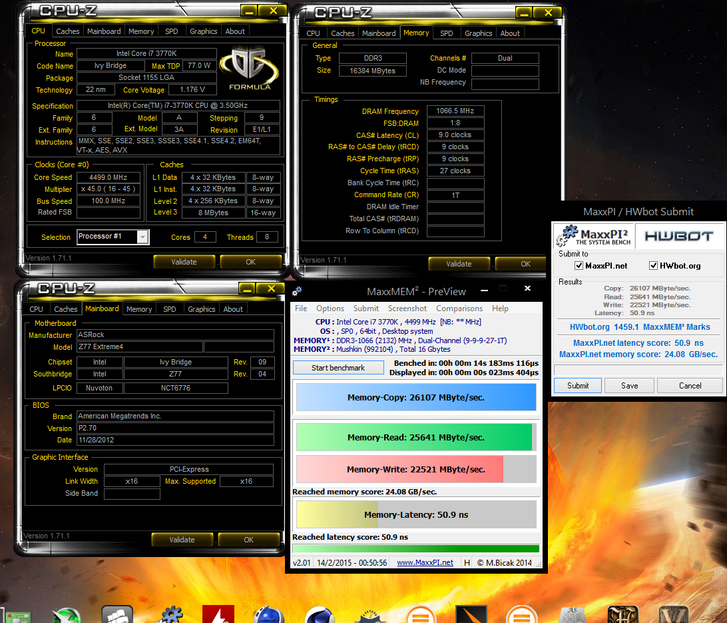Toggle the MaxxPI.net submit checkbox
Image resolution: width=727 pixels, height=623 pixels.
pyautogui.click(x=579, y=265)
